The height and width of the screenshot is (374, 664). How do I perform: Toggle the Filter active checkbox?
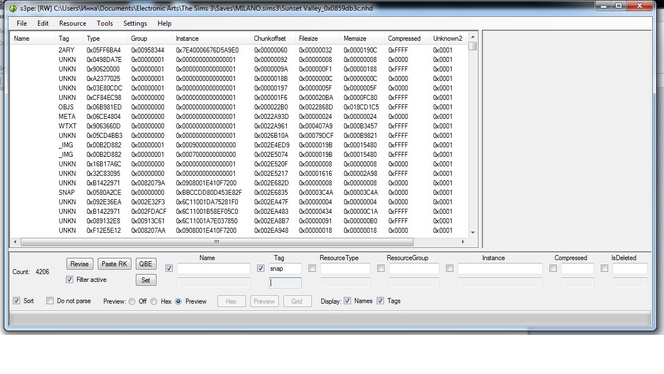pyautogui.click(x=70, y=280)
